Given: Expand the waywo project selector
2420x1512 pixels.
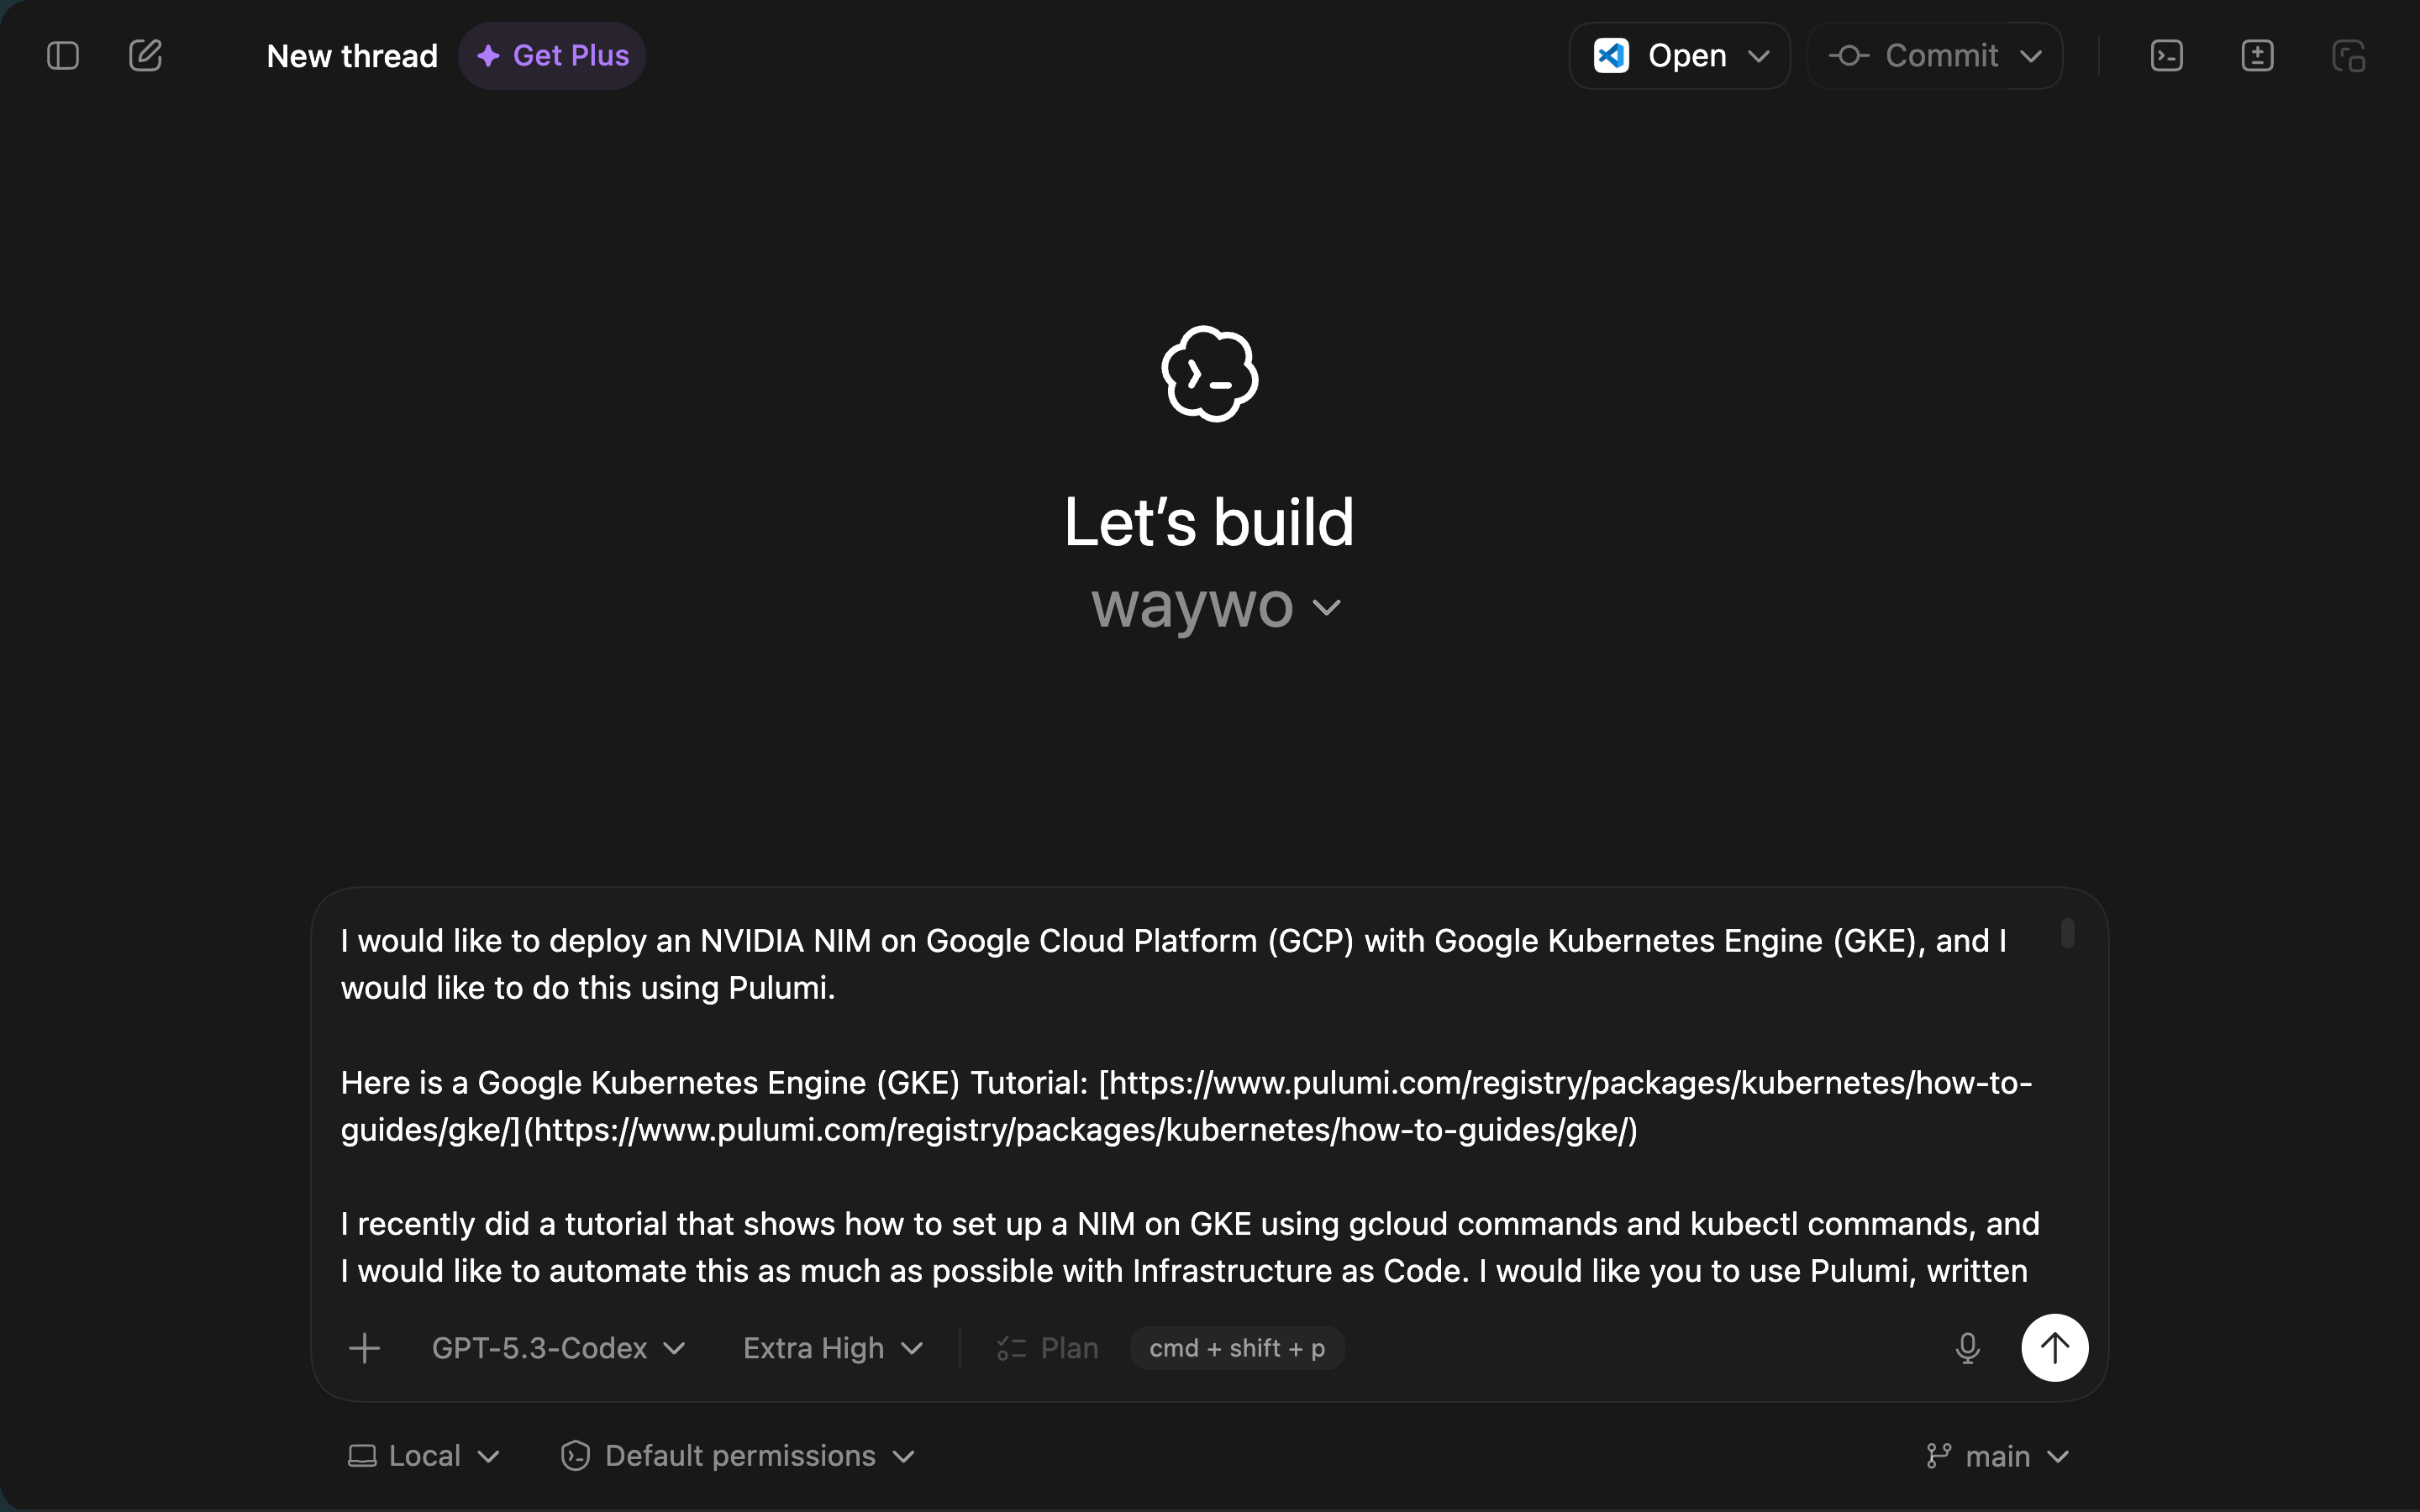Looking at the screenshot, I should coord(1215,606).
